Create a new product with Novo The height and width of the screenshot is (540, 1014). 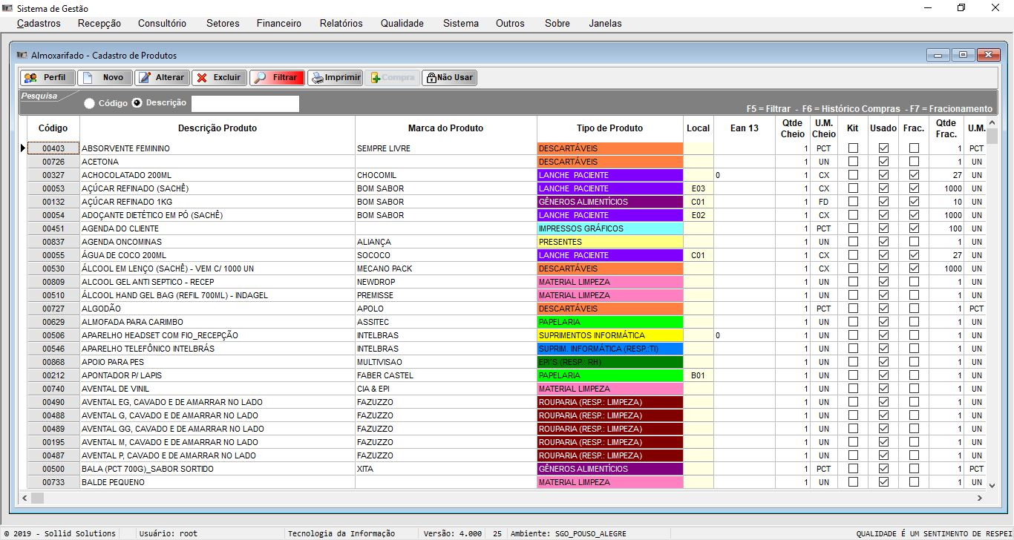[105, 77]
